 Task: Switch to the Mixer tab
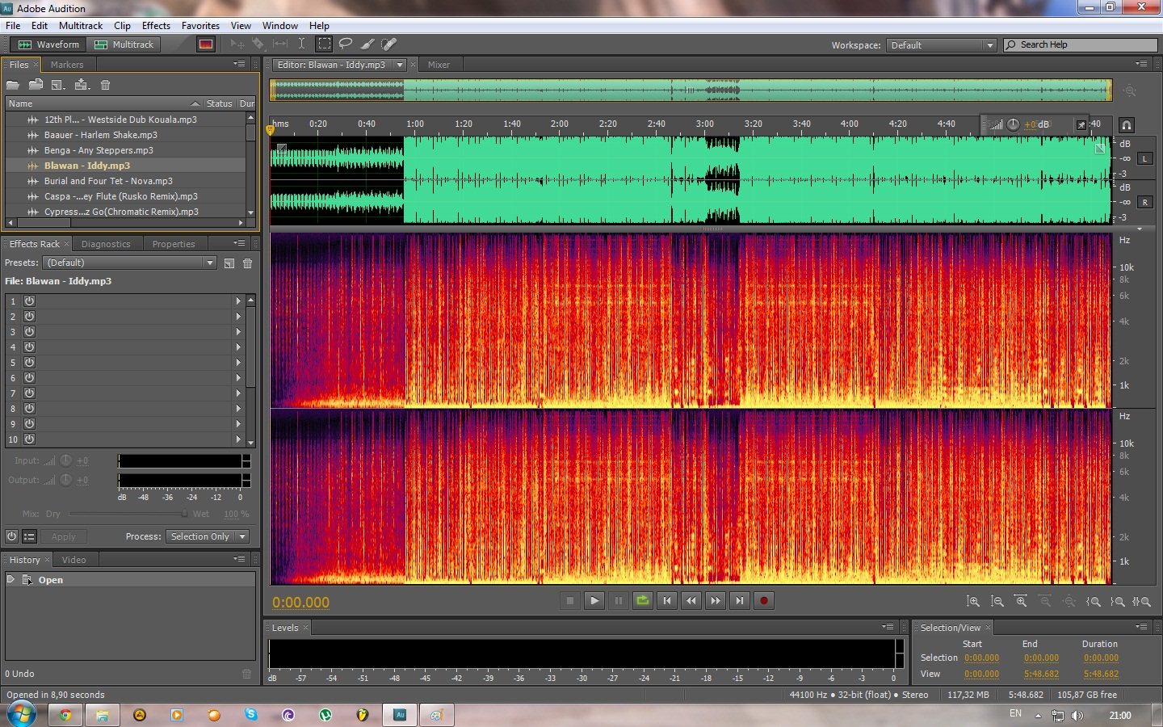(439, 65)
